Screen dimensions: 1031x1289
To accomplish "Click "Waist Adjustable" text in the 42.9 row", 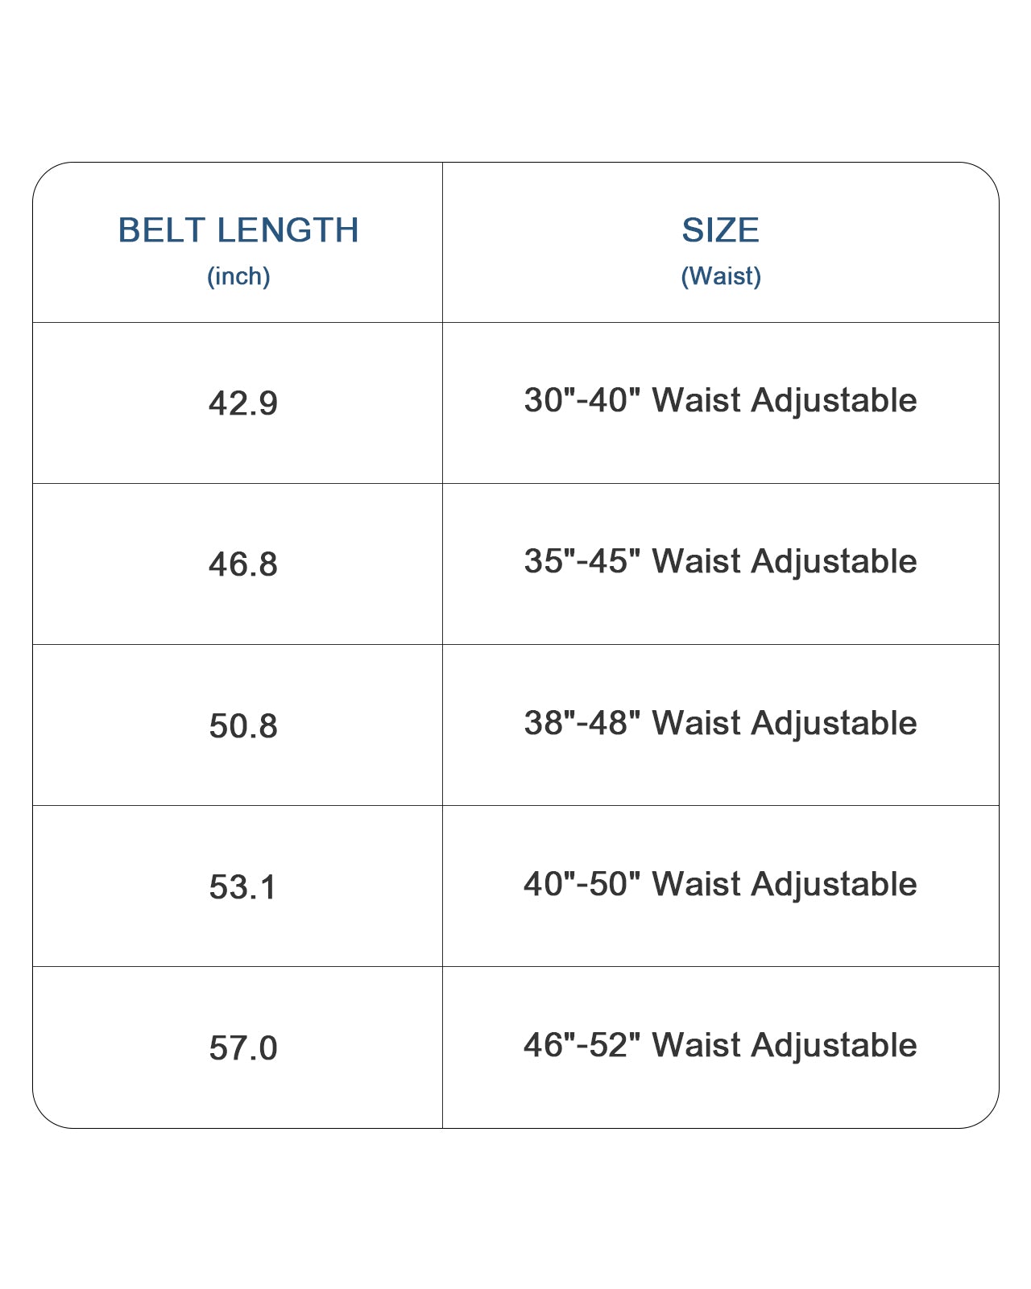I will [784, 400].
